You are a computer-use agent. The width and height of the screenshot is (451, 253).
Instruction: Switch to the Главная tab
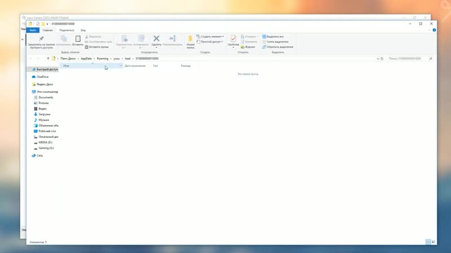pos(48,30)
